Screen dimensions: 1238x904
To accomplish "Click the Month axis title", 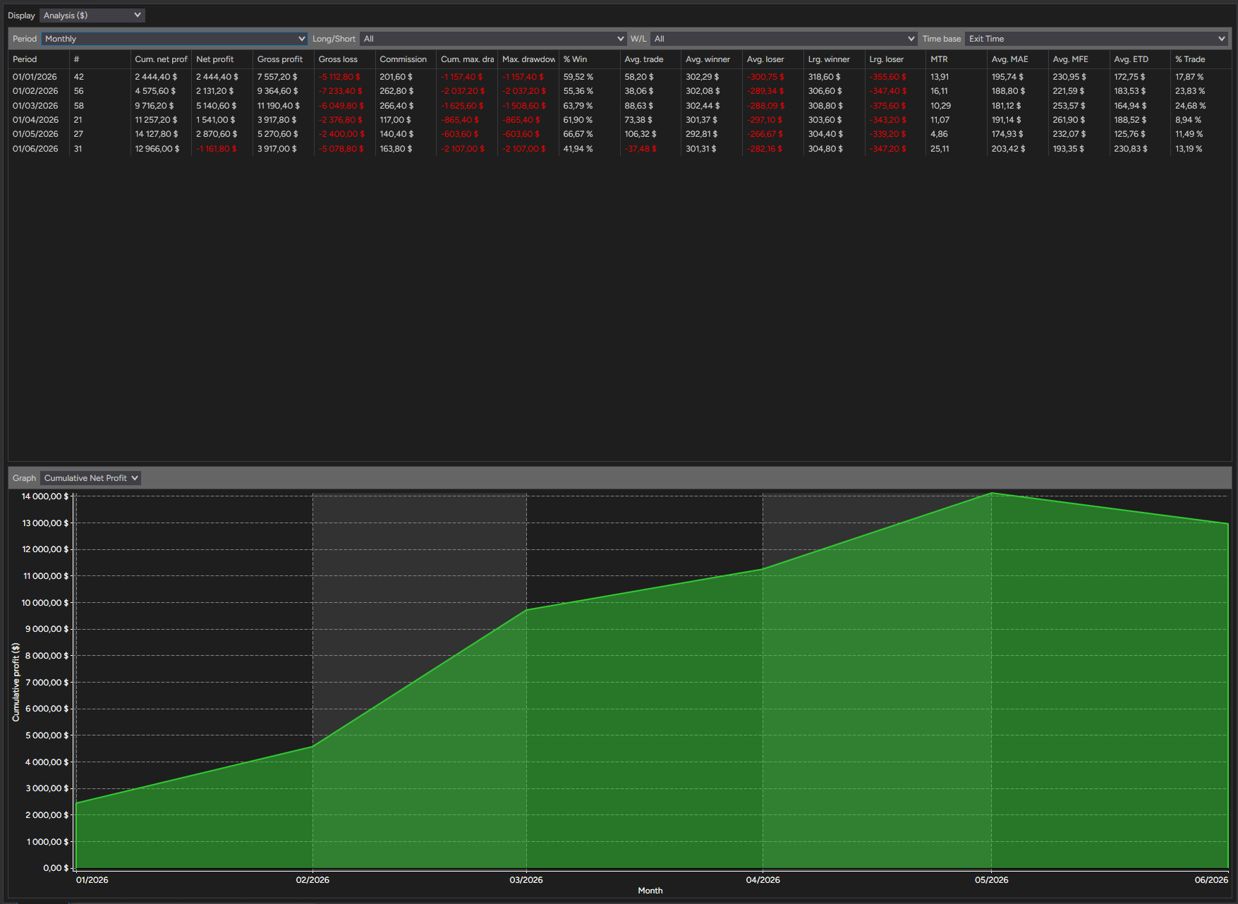I will click(650, 891).
